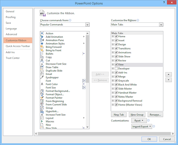This screenshot has height=145, width=178.
Task: Expand the Review tab tree node
Action: click(113, 60)
